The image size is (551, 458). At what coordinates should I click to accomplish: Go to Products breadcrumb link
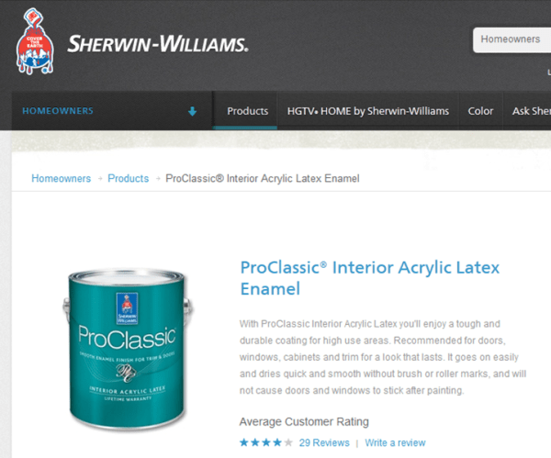coord(129,178)
